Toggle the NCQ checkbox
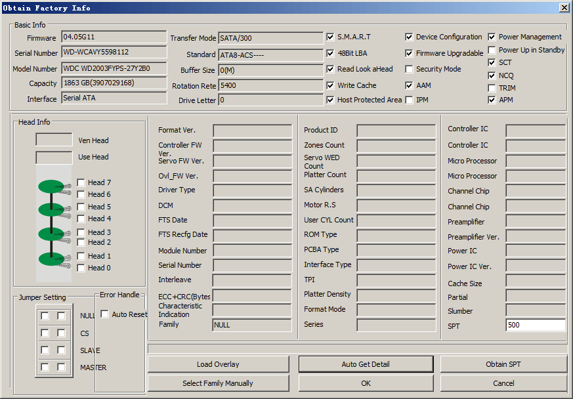Viewport: 573px width, 399px height. pyautogui.click(x=492, y=75)
